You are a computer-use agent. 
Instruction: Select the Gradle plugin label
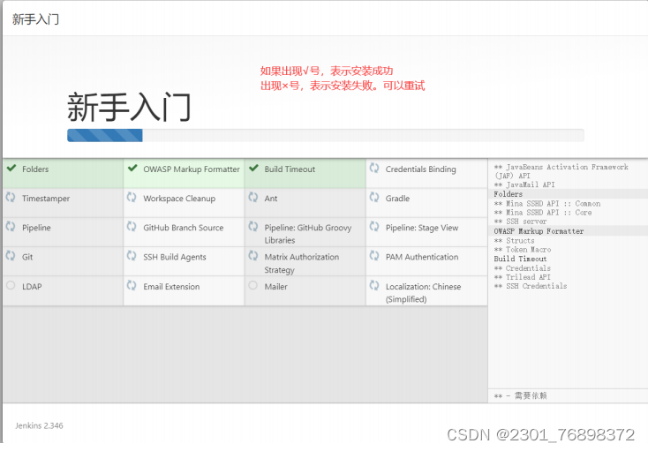click(x=397, y=199)
